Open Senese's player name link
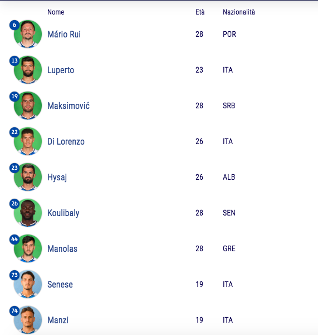Screen dimensions: 318x335 [x=60, y=284]
